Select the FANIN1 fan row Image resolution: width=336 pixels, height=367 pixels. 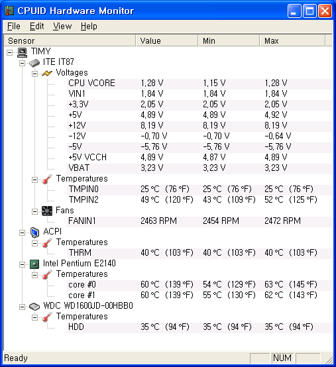pyautogui.click(x=199, y=221)
